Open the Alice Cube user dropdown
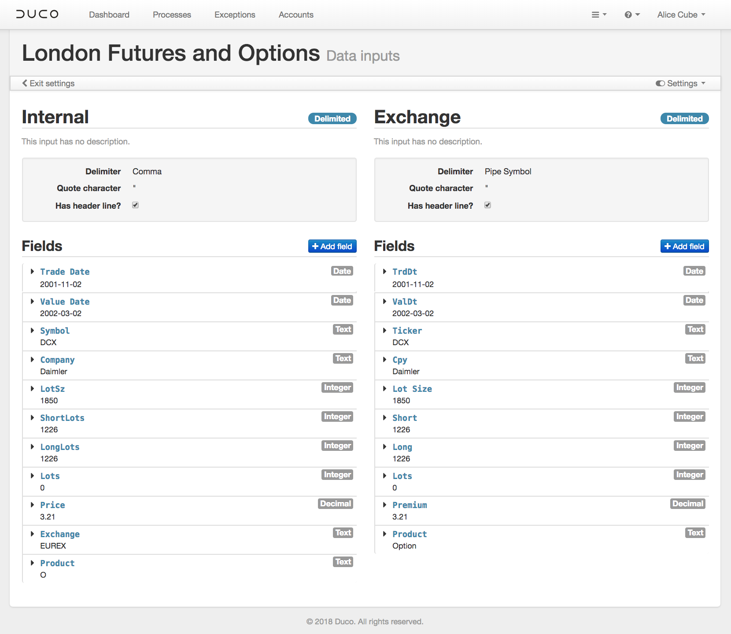Viewport: 731px width, 634px height. point(681,15)
